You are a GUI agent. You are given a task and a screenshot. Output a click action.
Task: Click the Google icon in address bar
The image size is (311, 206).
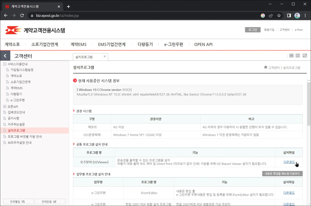(x=263, y=15)
